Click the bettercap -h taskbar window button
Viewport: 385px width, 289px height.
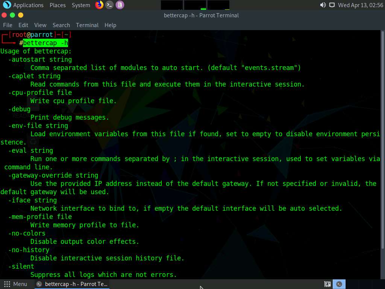coord(72,284)
